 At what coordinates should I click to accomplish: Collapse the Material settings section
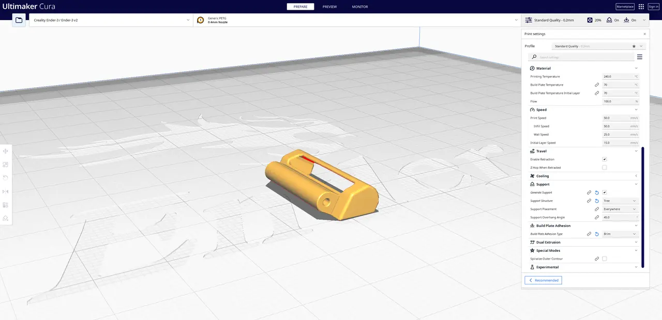click(584, 68)
